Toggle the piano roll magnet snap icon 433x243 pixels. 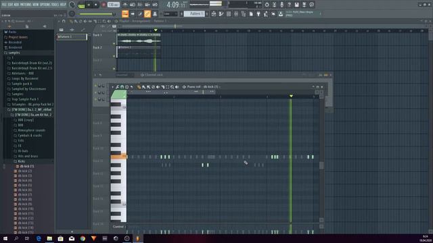click(122, 87)
